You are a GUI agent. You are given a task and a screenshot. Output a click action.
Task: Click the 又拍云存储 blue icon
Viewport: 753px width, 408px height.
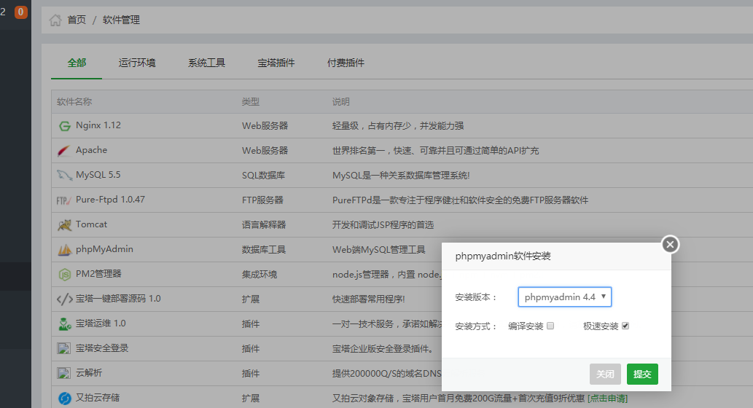tap(64, 399)
